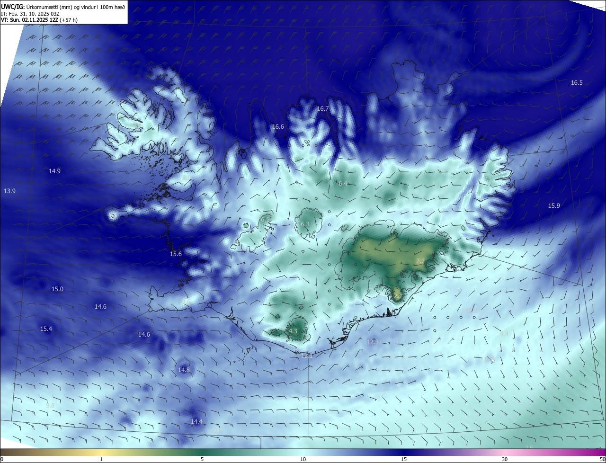Click the 15.6 value label
This screenshot has height=463, width=606.
coord(176,254)
